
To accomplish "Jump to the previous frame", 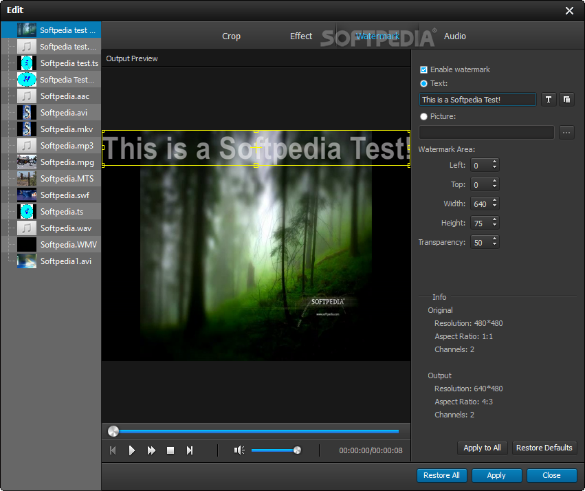I will point(113,450).
